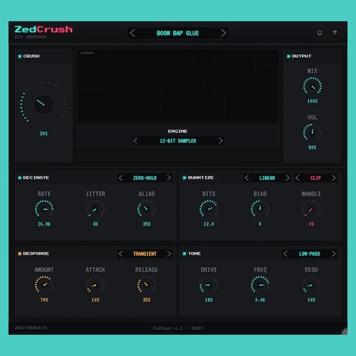Open the Low-Pass filter selector
This screenshot has height=356, width=356.
pos(310,254)
